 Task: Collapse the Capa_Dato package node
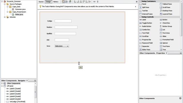point(7,7)
